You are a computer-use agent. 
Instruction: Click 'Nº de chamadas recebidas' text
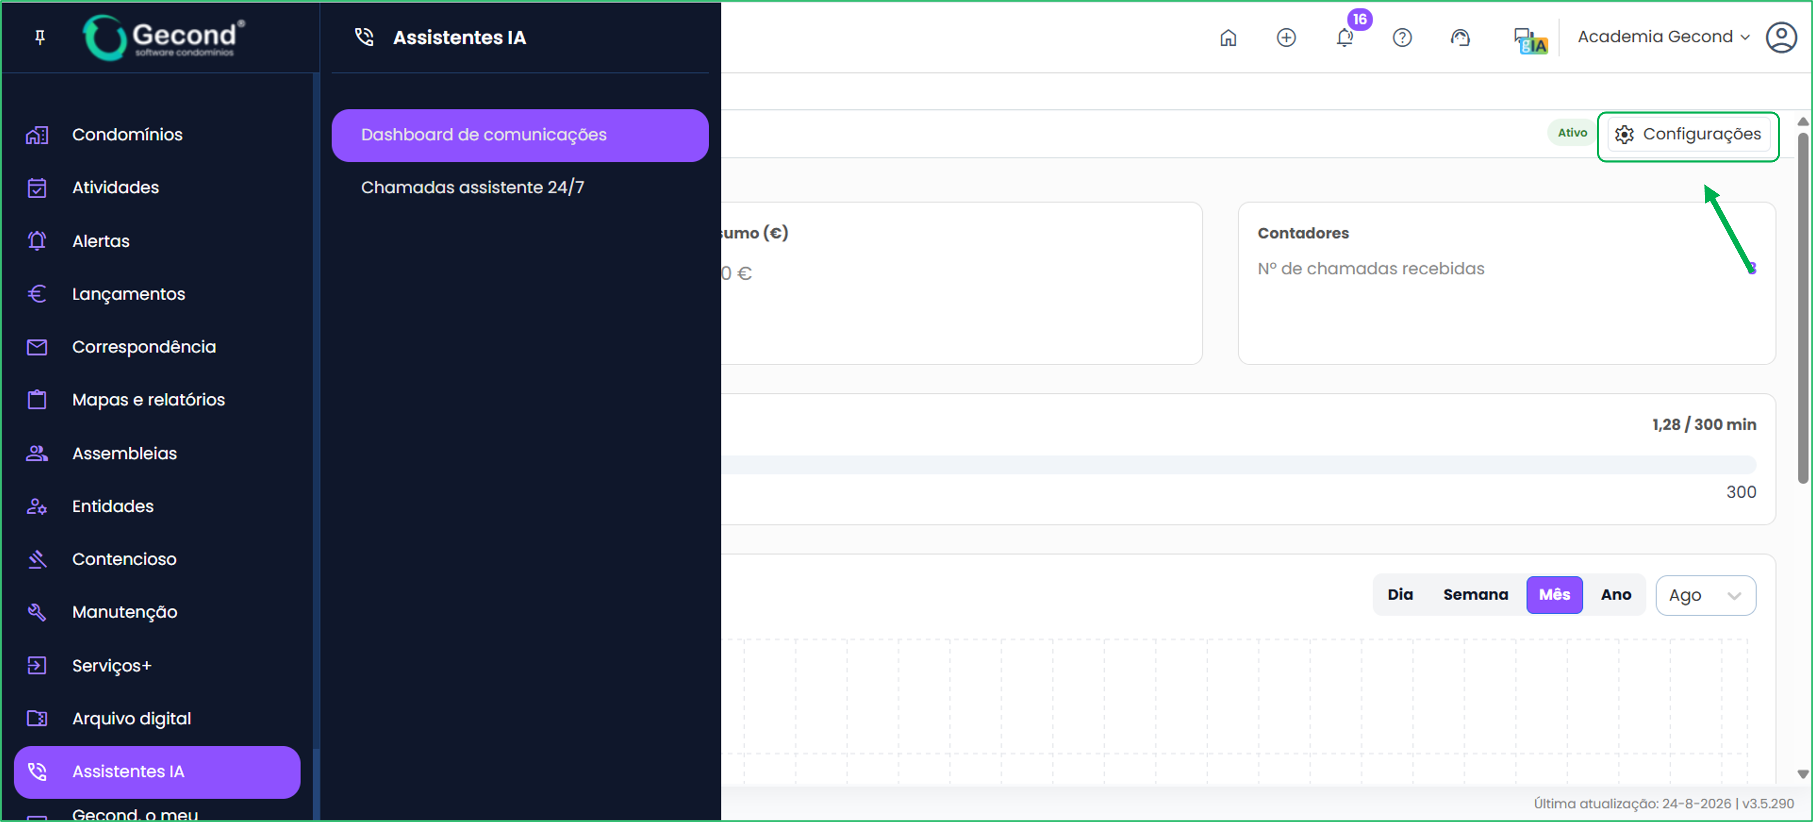pos(1370,269)
